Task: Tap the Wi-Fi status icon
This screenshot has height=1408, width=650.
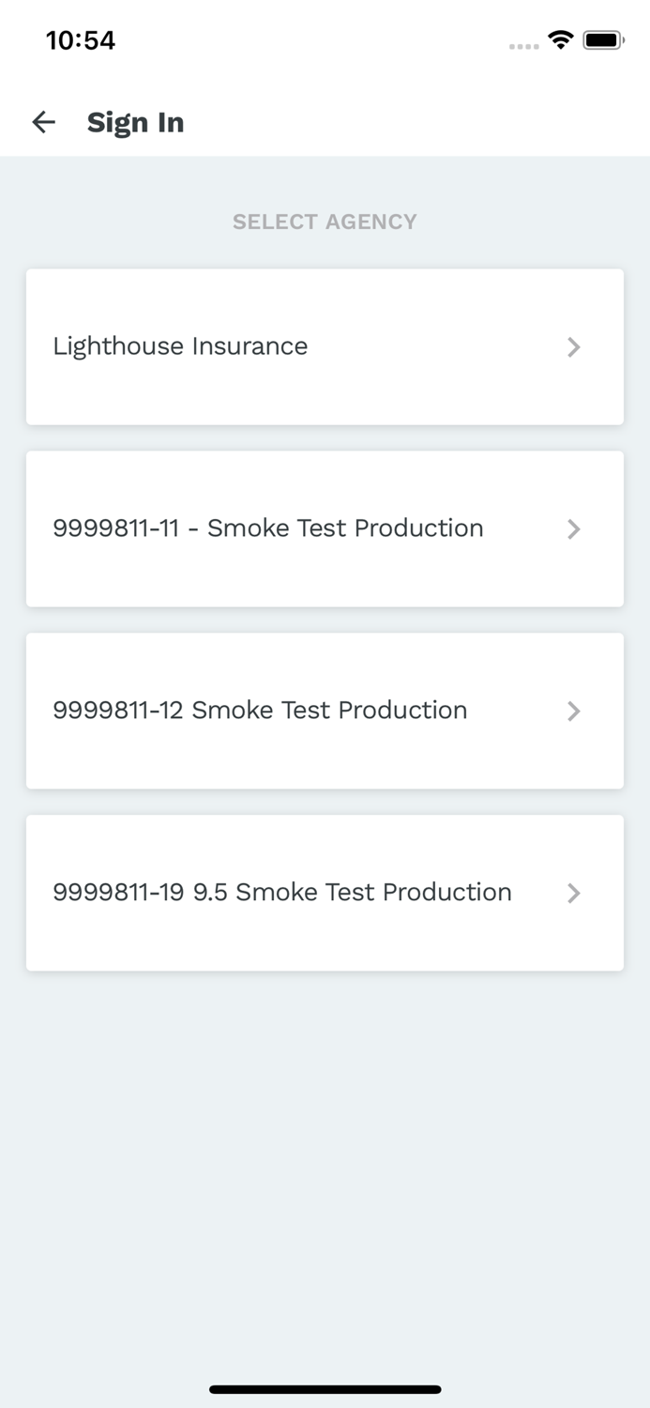Action: (x=560, y=39)
